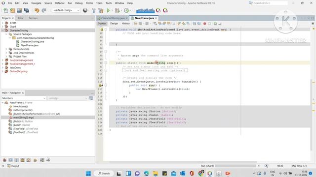The image size is (316, 177).
Task: Close the NewJFrame.java tab
Action: point(156,18)
